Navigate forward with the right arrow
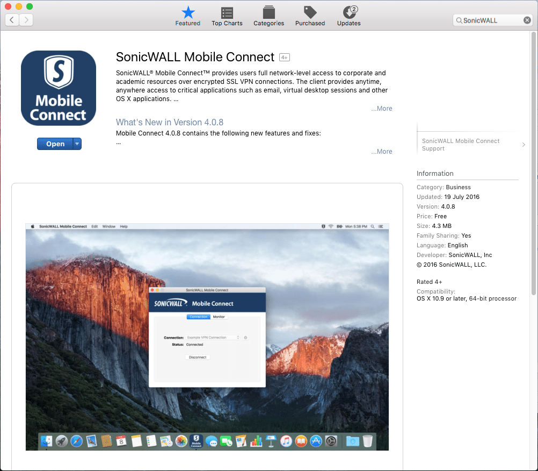Screen dimensions: 538x471 pos(26,20)
